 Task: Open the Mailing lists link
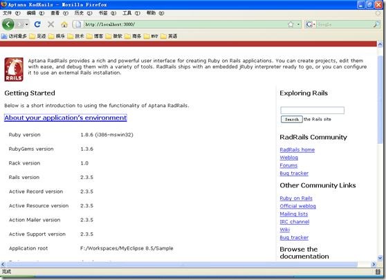[294, 214]
